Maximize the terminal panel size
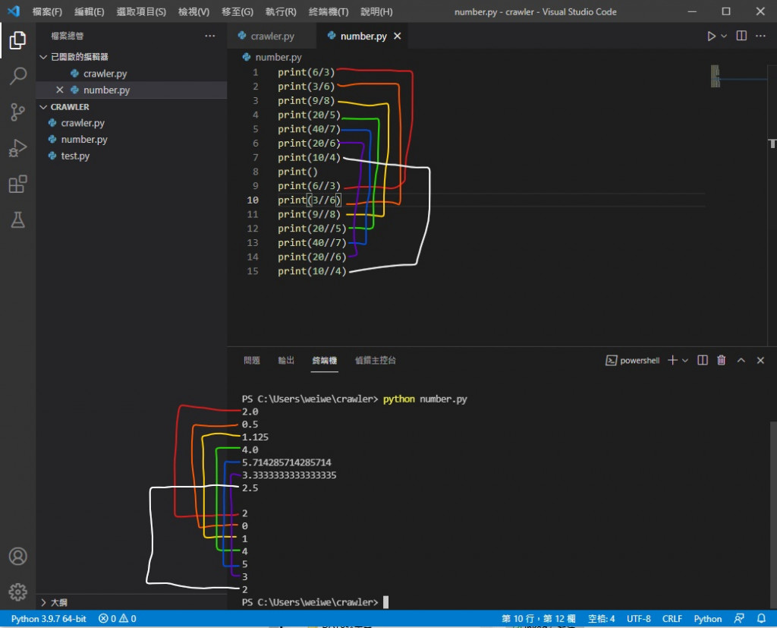Image resolution: width=777 pixels, height=628 pixels. click(x=741, y=360)
